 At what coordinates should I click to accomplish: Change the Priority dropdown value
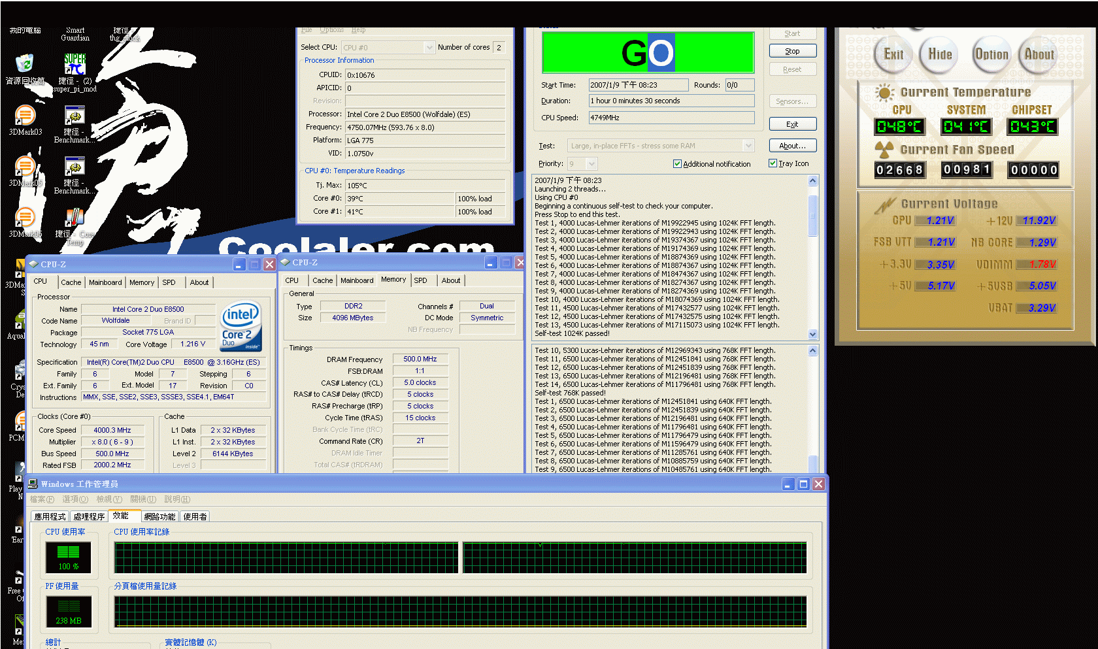coord(590,163)
